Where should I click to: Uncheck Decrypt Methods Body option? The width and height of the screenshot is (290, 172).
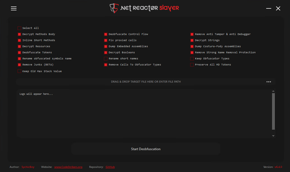click(19, 34)
